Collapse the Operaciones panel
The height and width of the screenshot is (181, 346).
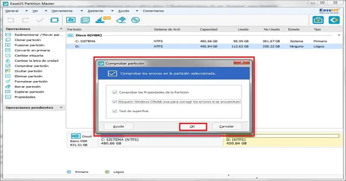[x=61, y=29]
